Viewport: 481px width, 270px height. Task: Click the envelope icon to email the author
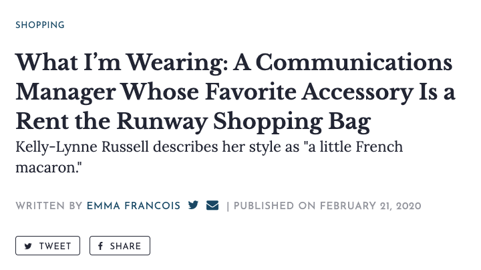(212, 206)
